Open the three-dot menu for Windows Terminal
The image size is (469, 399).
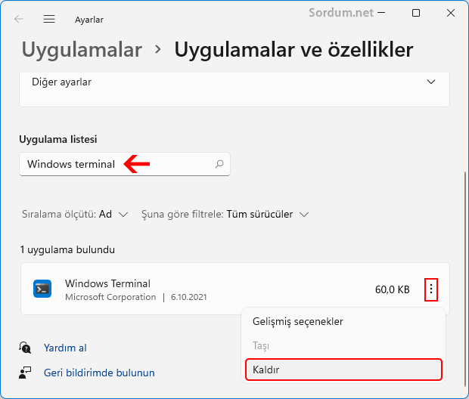click(431, 289)
